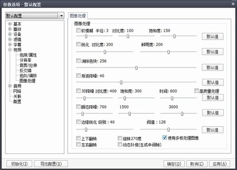This screenshot has height=170, width=237.
Task: Open the 色阶/偏移 settings page
Action: click(x=28, y=76)
